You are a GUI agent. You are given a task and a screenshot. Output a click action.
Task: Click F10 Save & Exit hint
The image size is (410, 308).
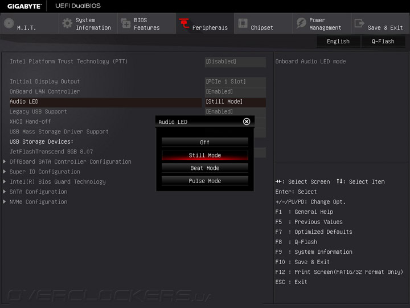pyautogui.click(x=302, y=262)
